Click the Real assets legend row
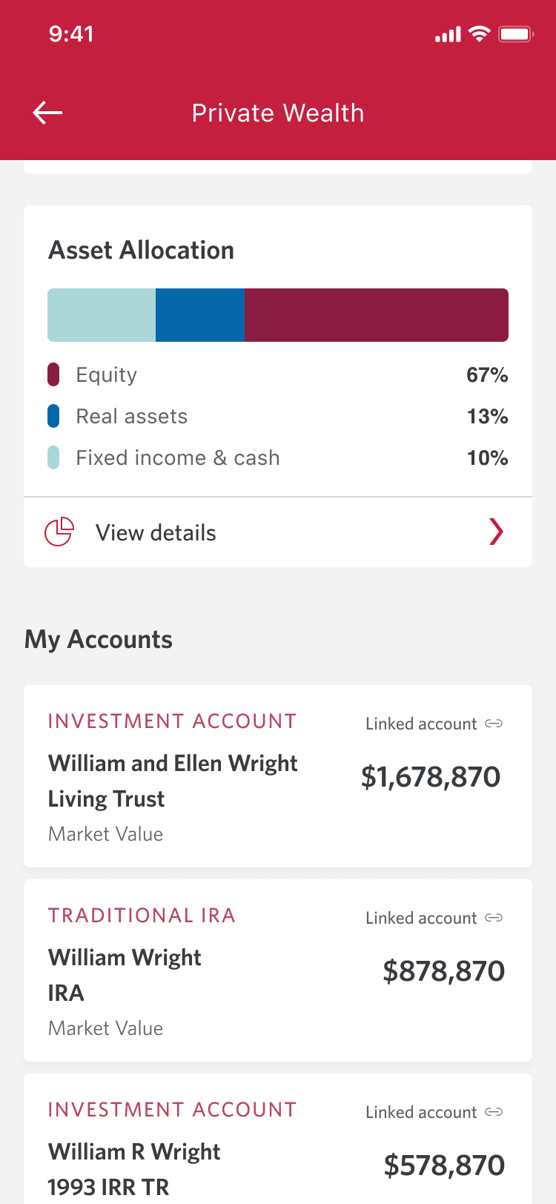Image resolution: width=556 pixels, height=1204 pixels. pyautogui.click(x=132, y=417)
